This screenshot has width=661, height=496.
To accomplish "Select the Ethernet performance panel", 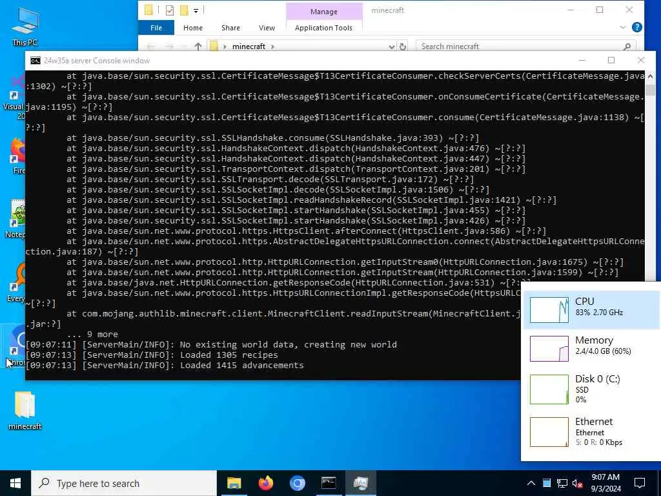I will (591, 431).
